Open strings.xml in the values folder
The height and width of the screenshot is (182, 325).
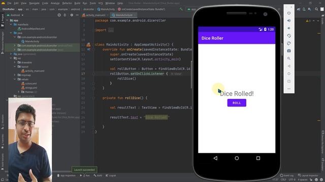[x=29, y=87]
